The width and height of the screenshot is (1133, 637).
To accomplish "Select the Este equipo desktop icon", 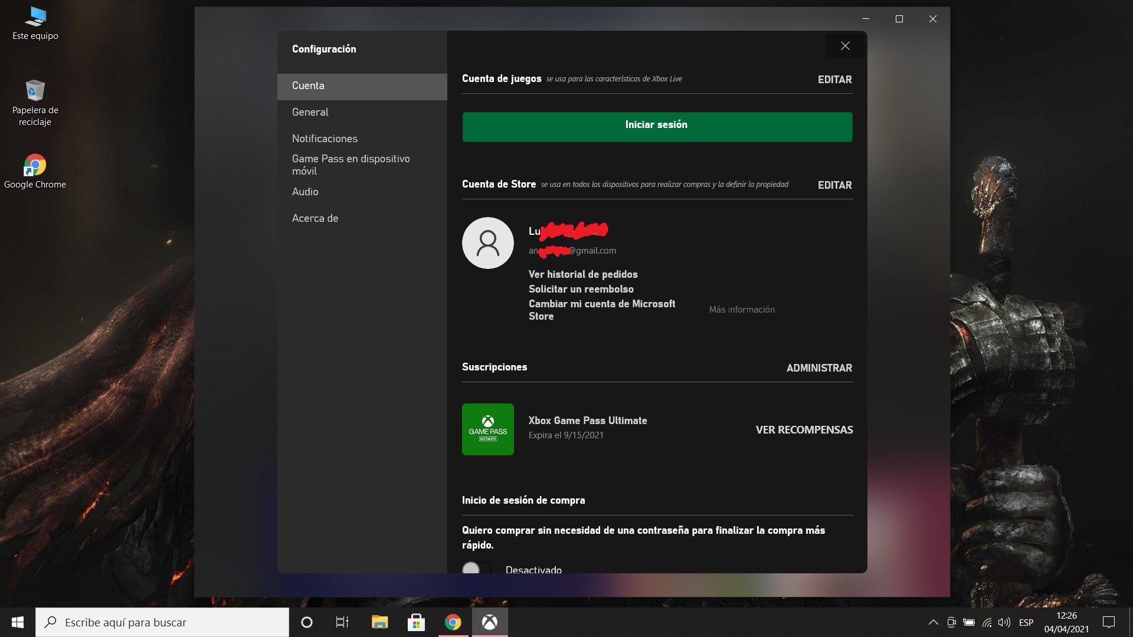I will click(x=35, y=24).
